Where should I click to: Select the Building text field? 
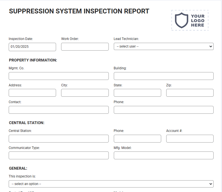click(163, 76)
